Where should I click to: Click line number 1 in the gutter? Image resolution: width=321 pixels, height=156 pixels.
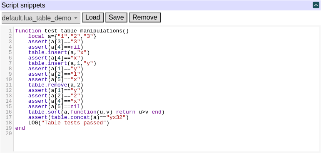(x=10, y=31)
